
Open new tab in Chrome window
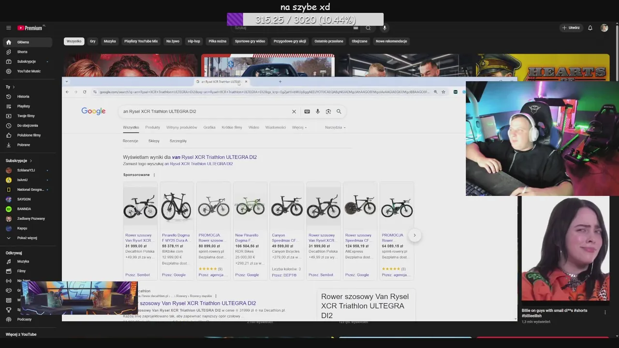point(280,82)
